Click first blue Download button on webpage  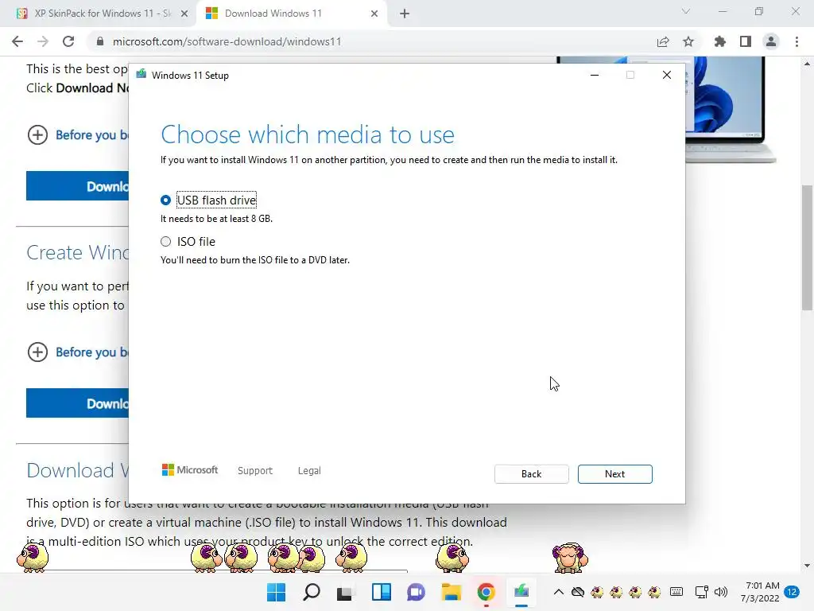[x=77, y=186]
